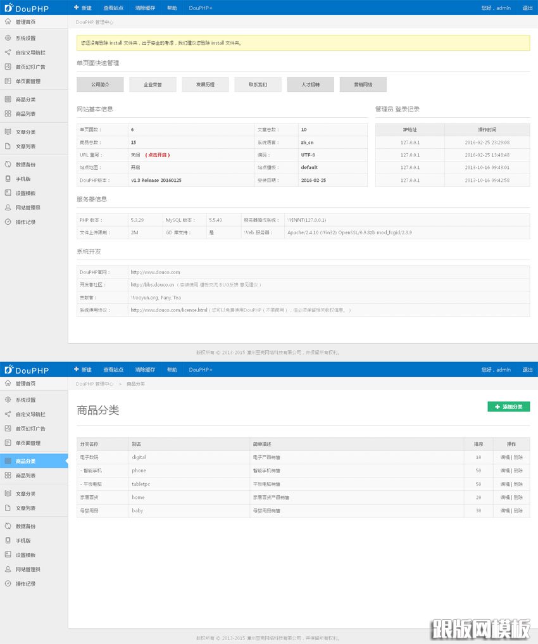Image resolution: width=538 pixels, height=644 pixels.
Task: Click the plus icon on green 添加分类 button
Action: [497, 407]
